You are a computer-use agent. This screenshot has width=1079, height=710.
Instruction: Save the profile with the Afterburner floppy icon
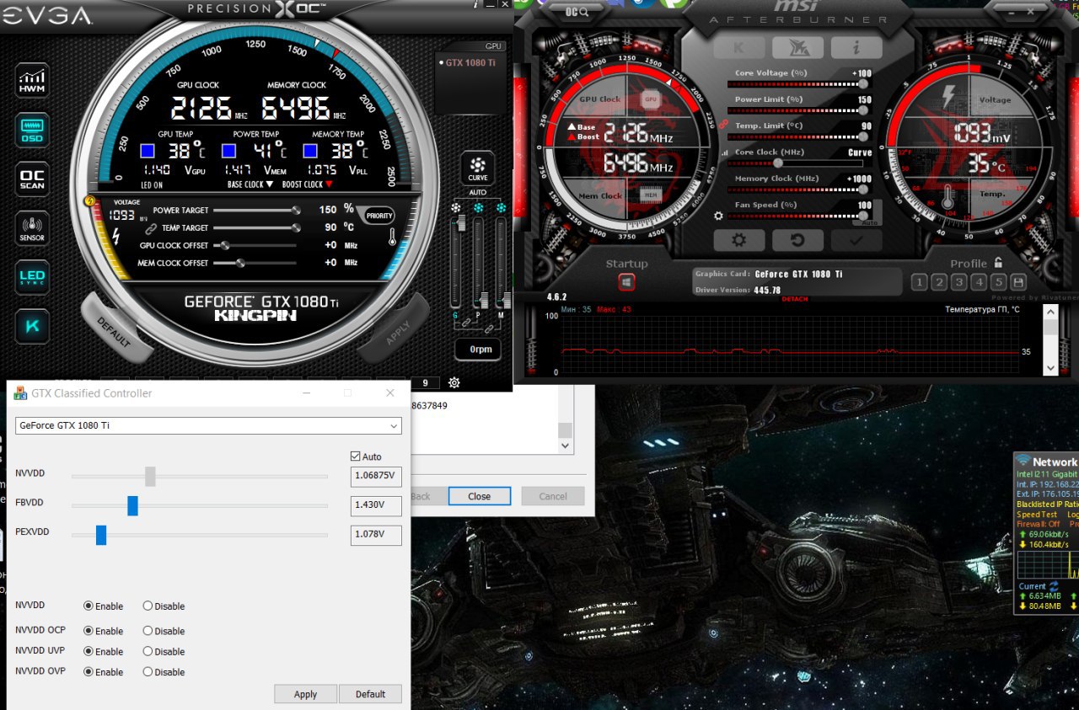[x=1018, y=282]
